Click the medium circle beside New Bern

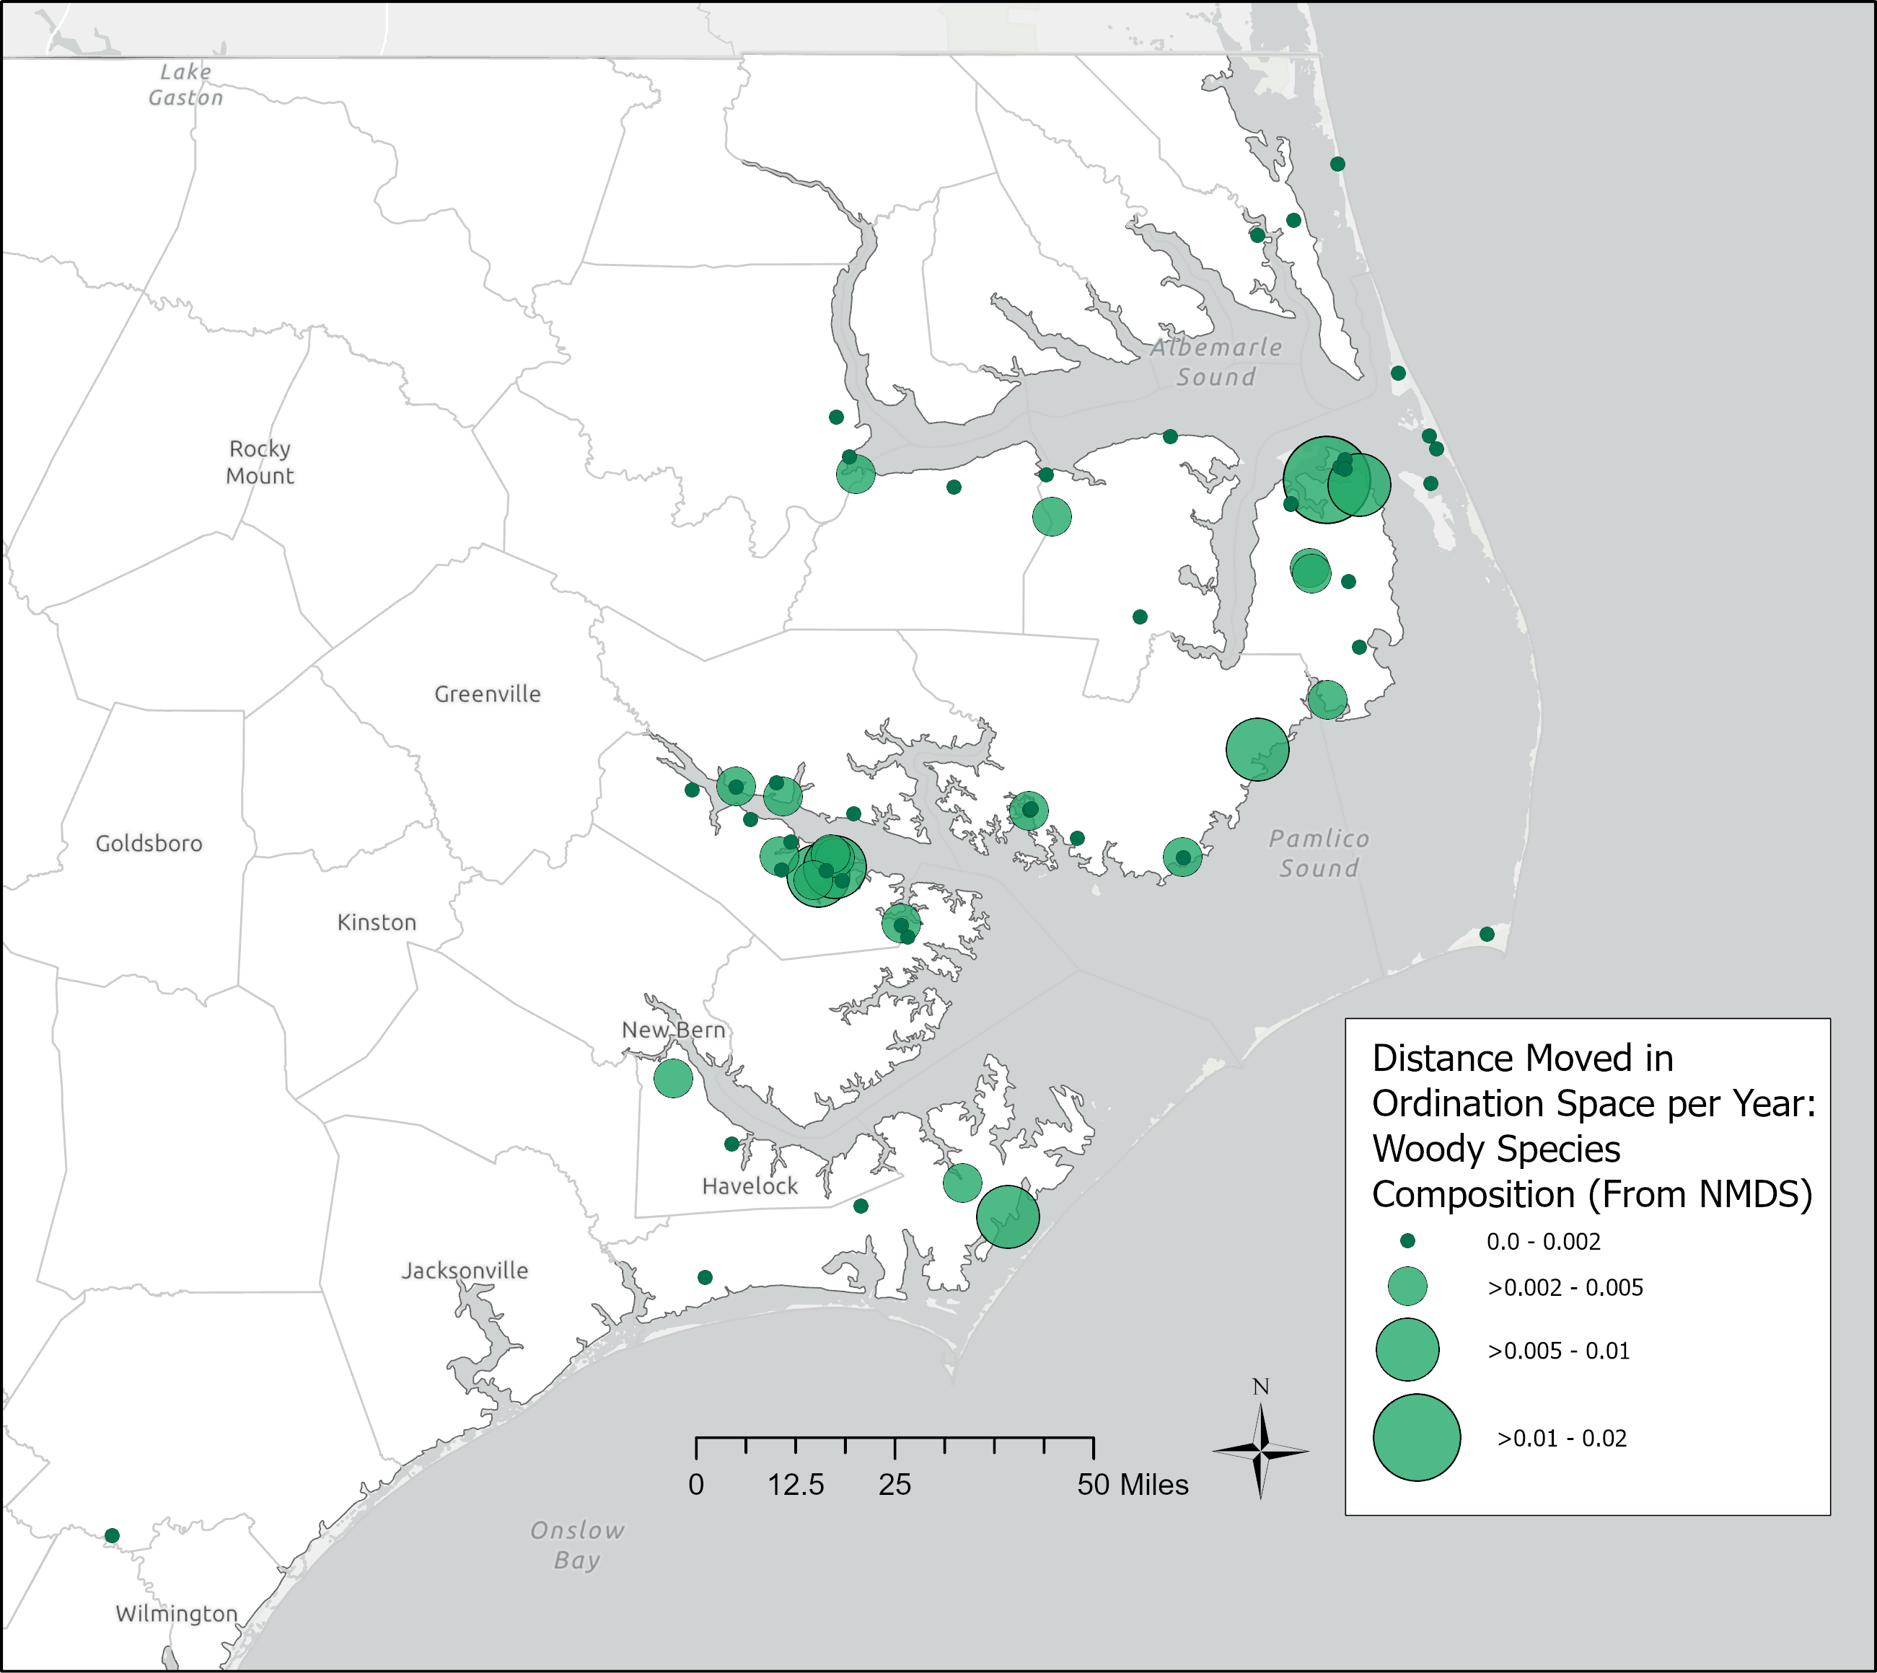(673, 1077)
